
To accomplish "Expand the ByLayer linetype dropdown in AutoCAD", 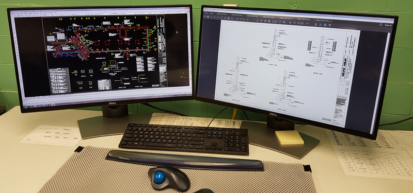I will coord(160,12).
